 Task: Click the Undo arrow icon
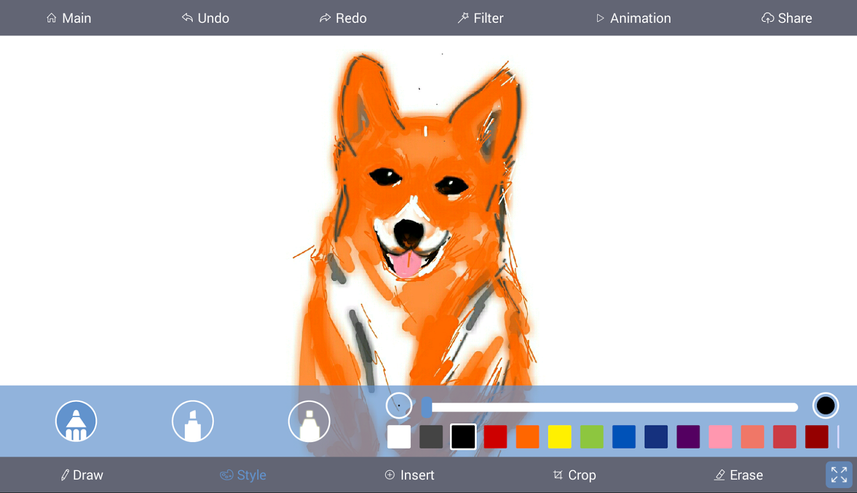coord(187,18)
